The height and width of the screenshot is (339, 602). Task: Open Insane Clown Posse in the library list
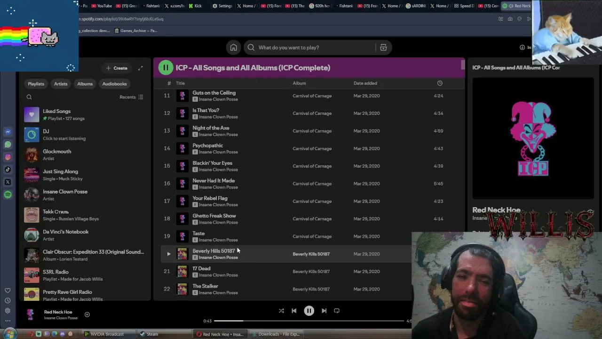pyautogui.click(x=85, y=195)
